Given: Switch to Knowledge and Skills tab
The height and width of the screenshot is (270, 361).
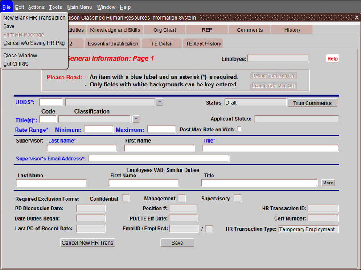Looking at the screenshot, I should [x=115, y=30].
